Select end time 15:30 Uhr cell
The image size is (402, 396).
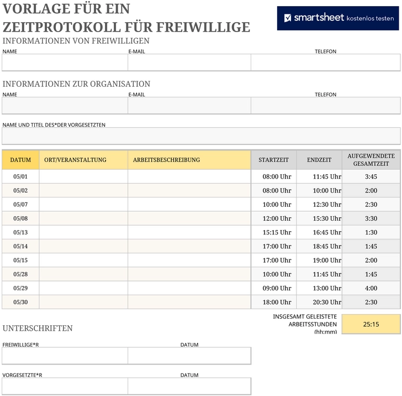319,218
